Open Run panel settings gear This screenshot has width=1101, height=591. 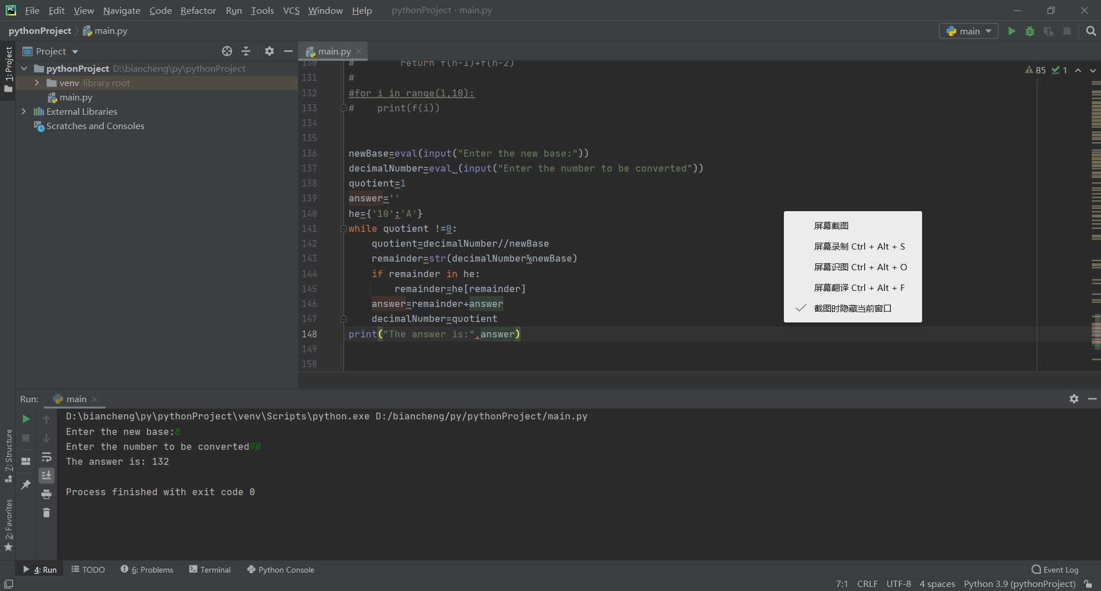click(x=1074, y=399)
